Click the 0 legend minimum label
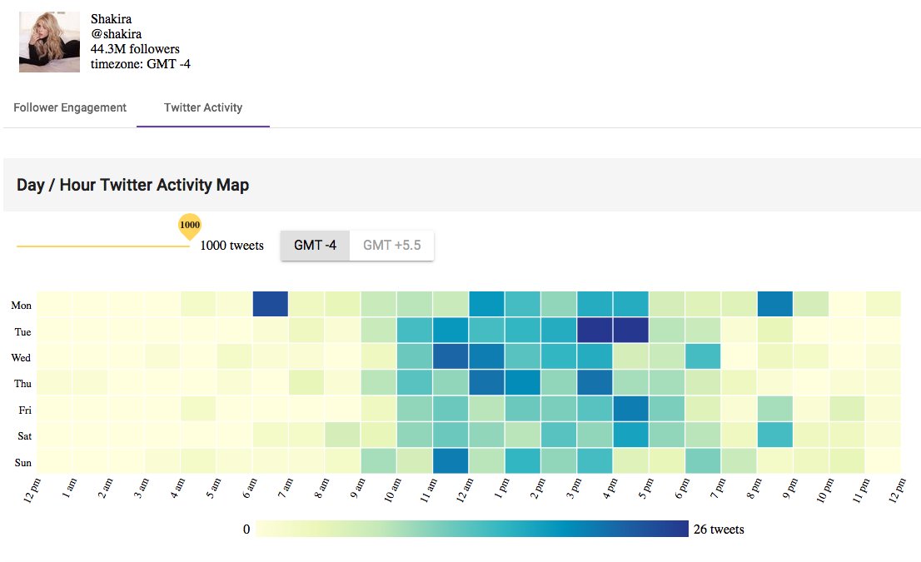The width and height of the screenshot is (921, 562). click(246, 530)
